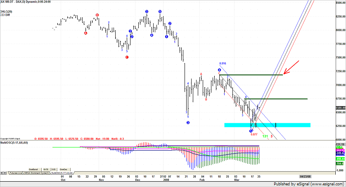Click the red circled B wave marker
The width and height of the screenshot is (346, 187).
click(97, 15)
